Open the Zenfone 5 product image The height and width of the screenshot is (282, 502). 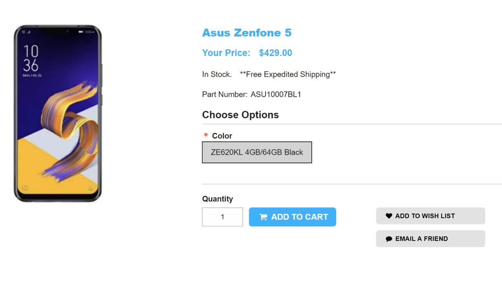coord(58,114)
